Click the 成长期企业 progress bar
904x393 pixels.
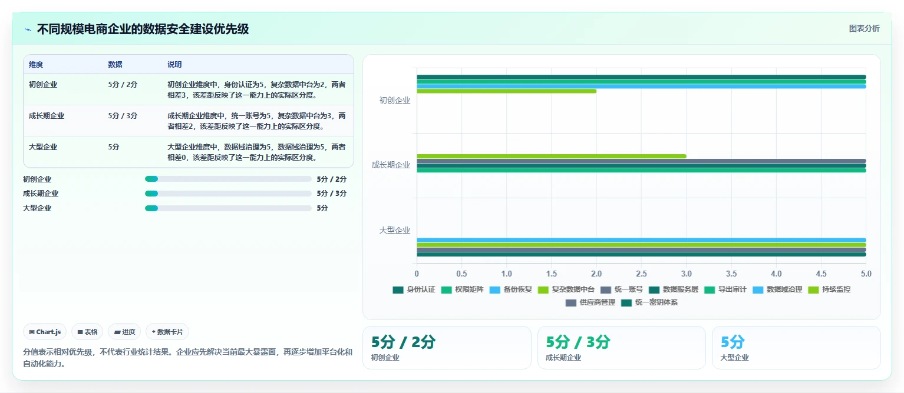(228, 194)
